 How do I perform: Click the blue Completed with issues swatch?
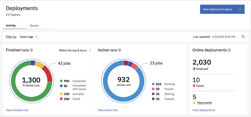[61, 86]
